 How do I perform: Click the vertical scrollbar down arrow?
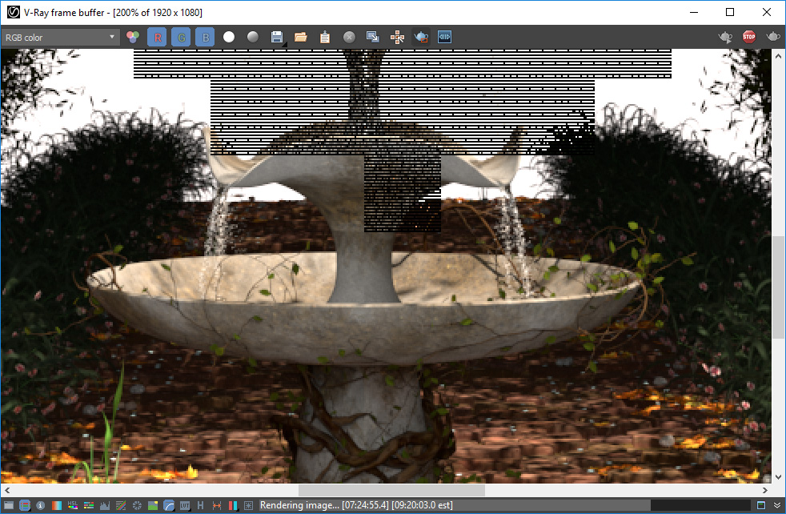point(778,477)
